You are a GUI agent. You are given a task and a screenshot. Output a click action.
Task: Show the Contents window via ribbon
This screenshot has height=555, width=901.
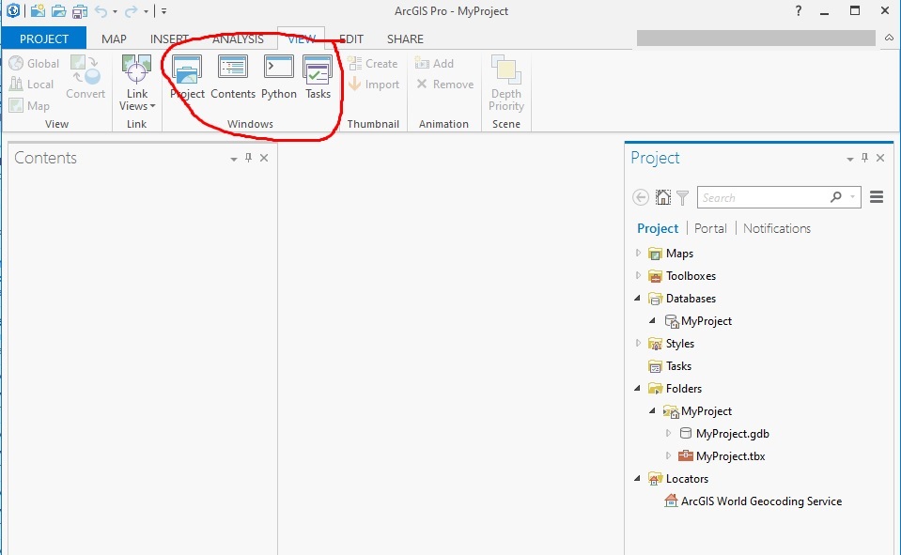(x=233, y=78)
